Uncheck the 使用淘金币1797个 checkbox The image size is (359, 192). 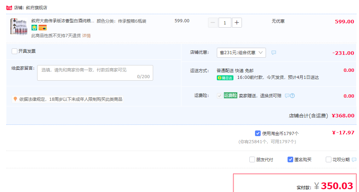[x=257, y=133]
